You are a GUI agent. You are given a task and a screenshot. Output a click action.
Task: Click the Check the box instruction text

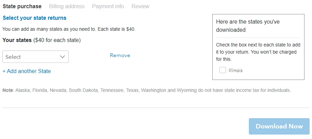pos(258,52)
